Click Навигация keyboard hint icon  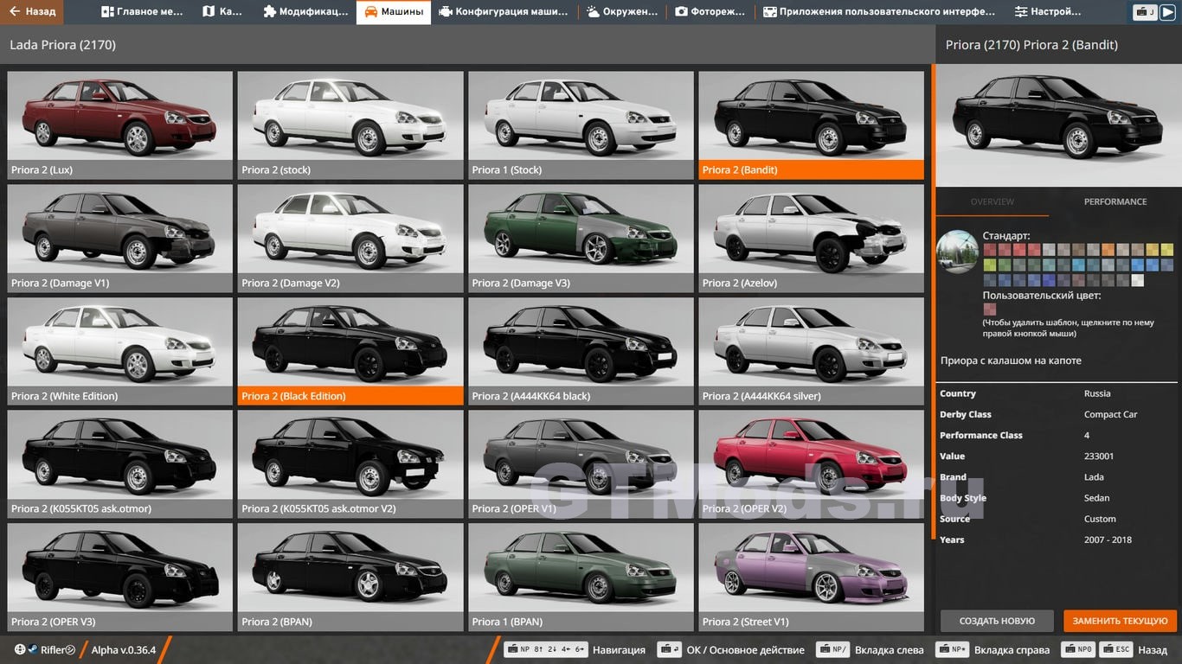click(546, 649)
